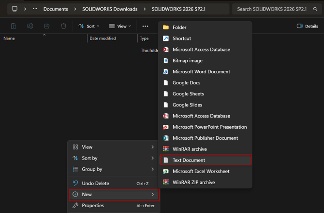Image resolution: width=324 pixels, height=213 pixels.
Task: Expand chevron next to This PC icon
Action: point(25,9)
